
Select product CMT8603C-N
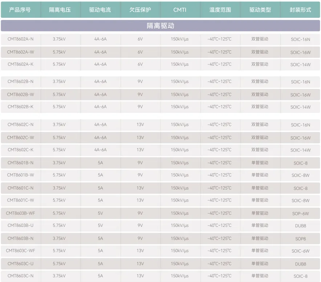tap(20, 276)
